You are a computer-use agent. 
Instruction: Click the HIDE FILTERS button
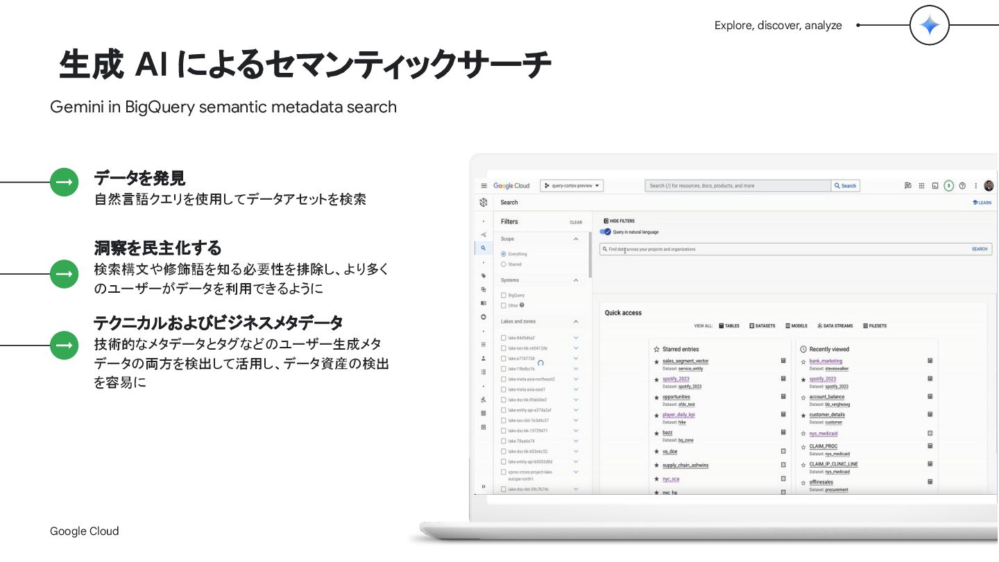click(x=619, y=221)
